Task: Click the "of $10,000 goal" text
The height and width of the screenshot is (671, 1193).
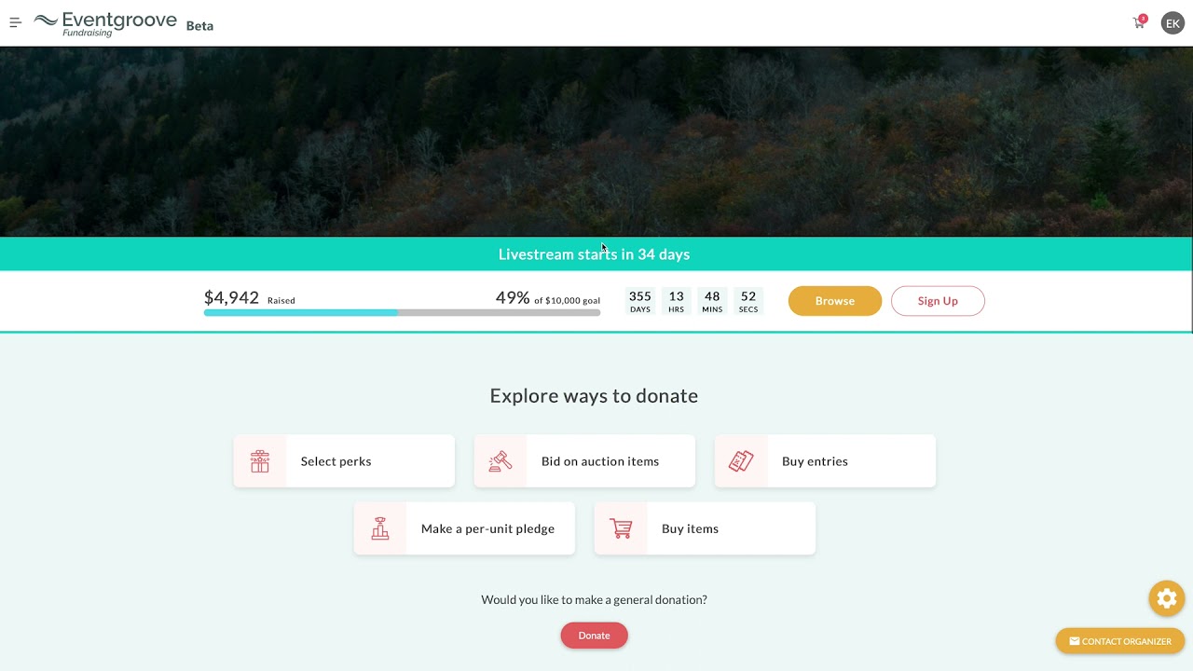Action: click(x=568, y=301)
